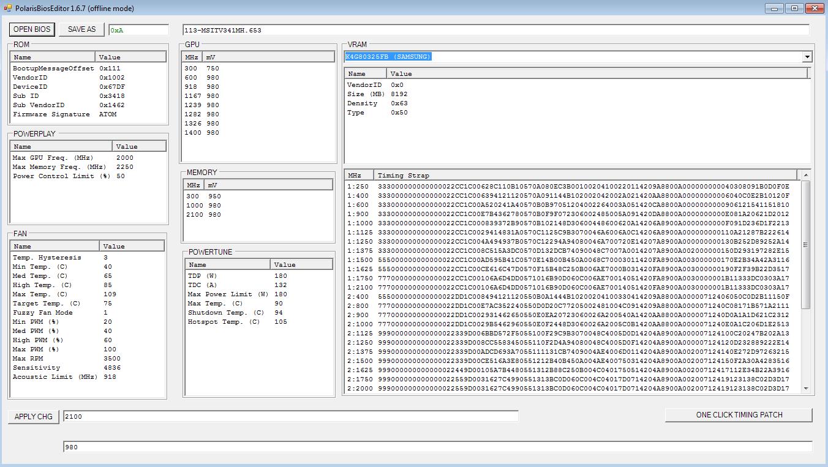
Task: Select Max Power Limit (W) row
Action: pos(259,294)
